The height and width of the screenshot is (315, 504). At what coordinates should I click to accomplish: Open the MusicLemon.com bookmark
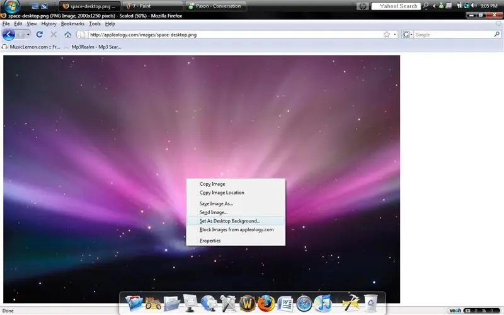[31, 47]
